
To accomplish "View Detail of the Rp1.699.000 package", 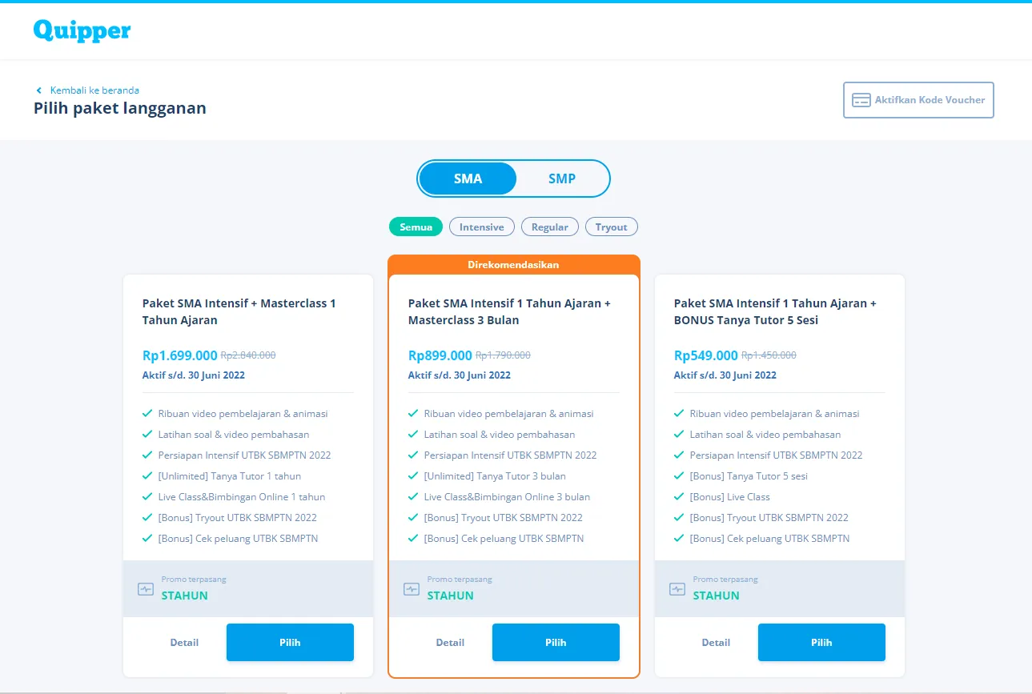I will tap(184, 642).
